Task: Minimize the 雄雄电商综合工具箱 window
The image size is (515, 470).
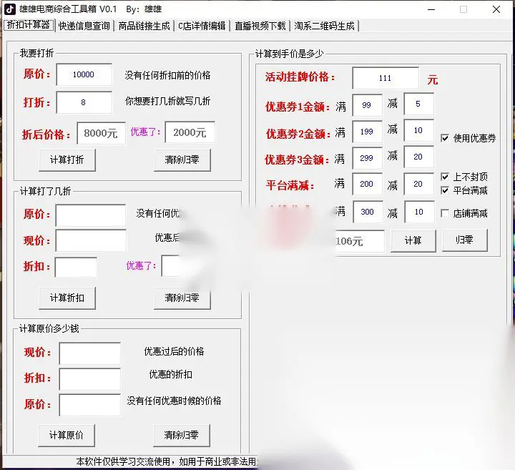Action: click(431, 9)
